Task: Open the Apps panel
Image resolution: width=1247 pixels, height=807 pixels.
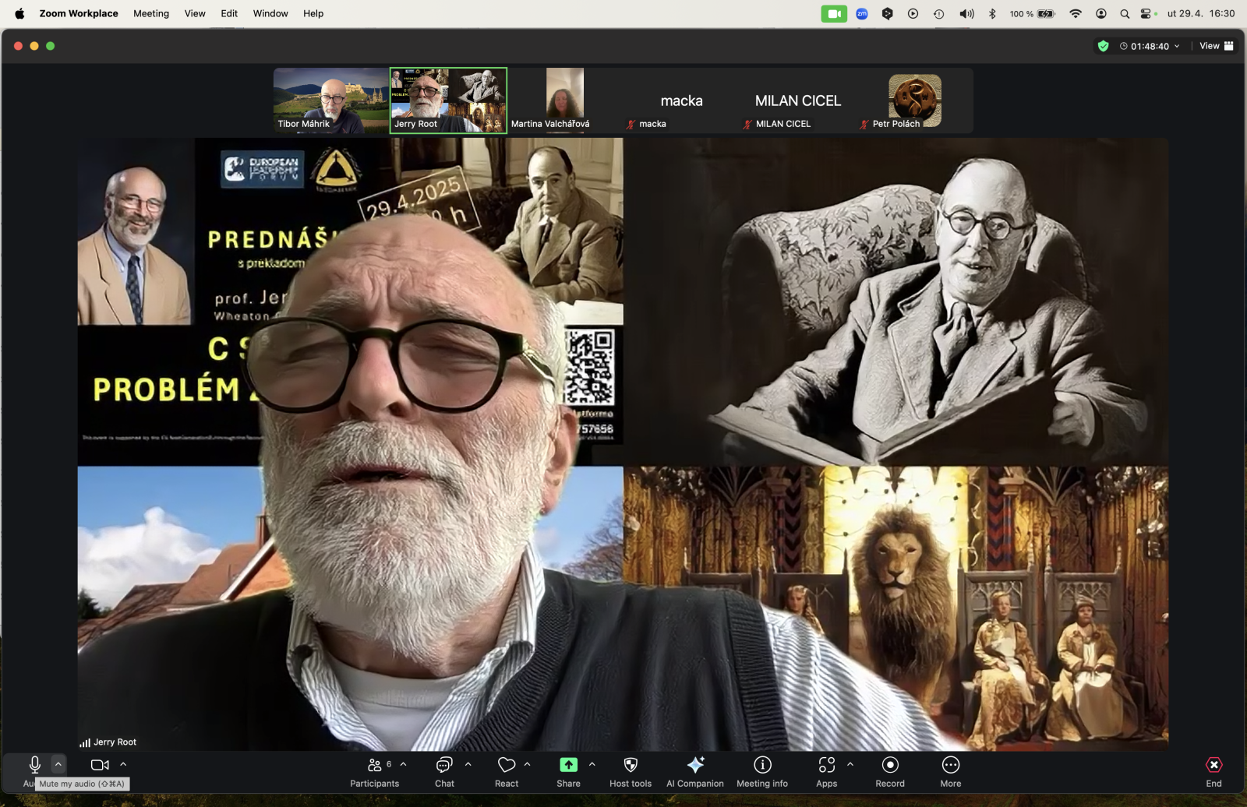Action: tap(826, 766)
